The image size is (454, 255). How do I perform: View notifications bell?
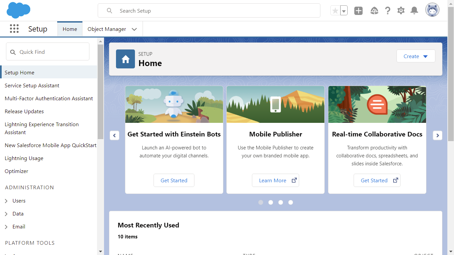pyautogui.click(x=414, y=11)
